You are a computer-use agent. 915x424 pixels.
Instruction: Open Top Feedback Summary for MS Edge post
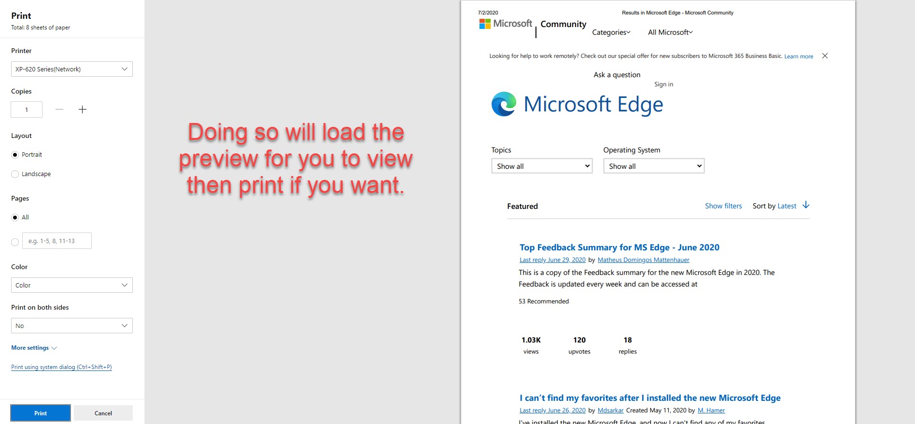click(619, 247)
